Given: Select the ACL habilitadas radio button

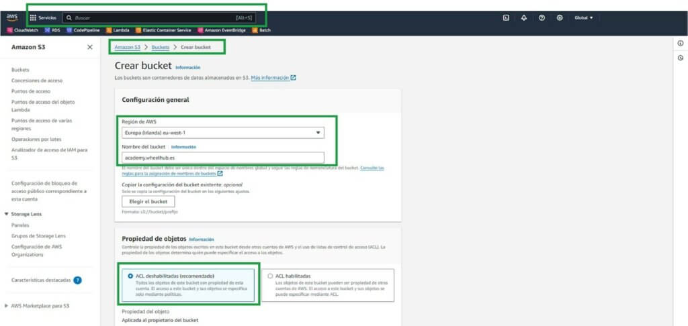Looking at the screenshot, I should (270, 276).
